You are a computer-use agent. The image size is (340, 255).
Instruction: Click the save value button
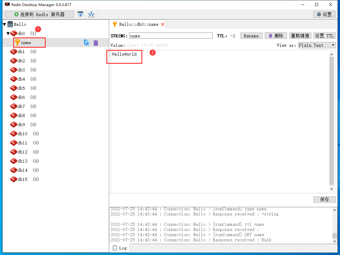coord(324,199)
